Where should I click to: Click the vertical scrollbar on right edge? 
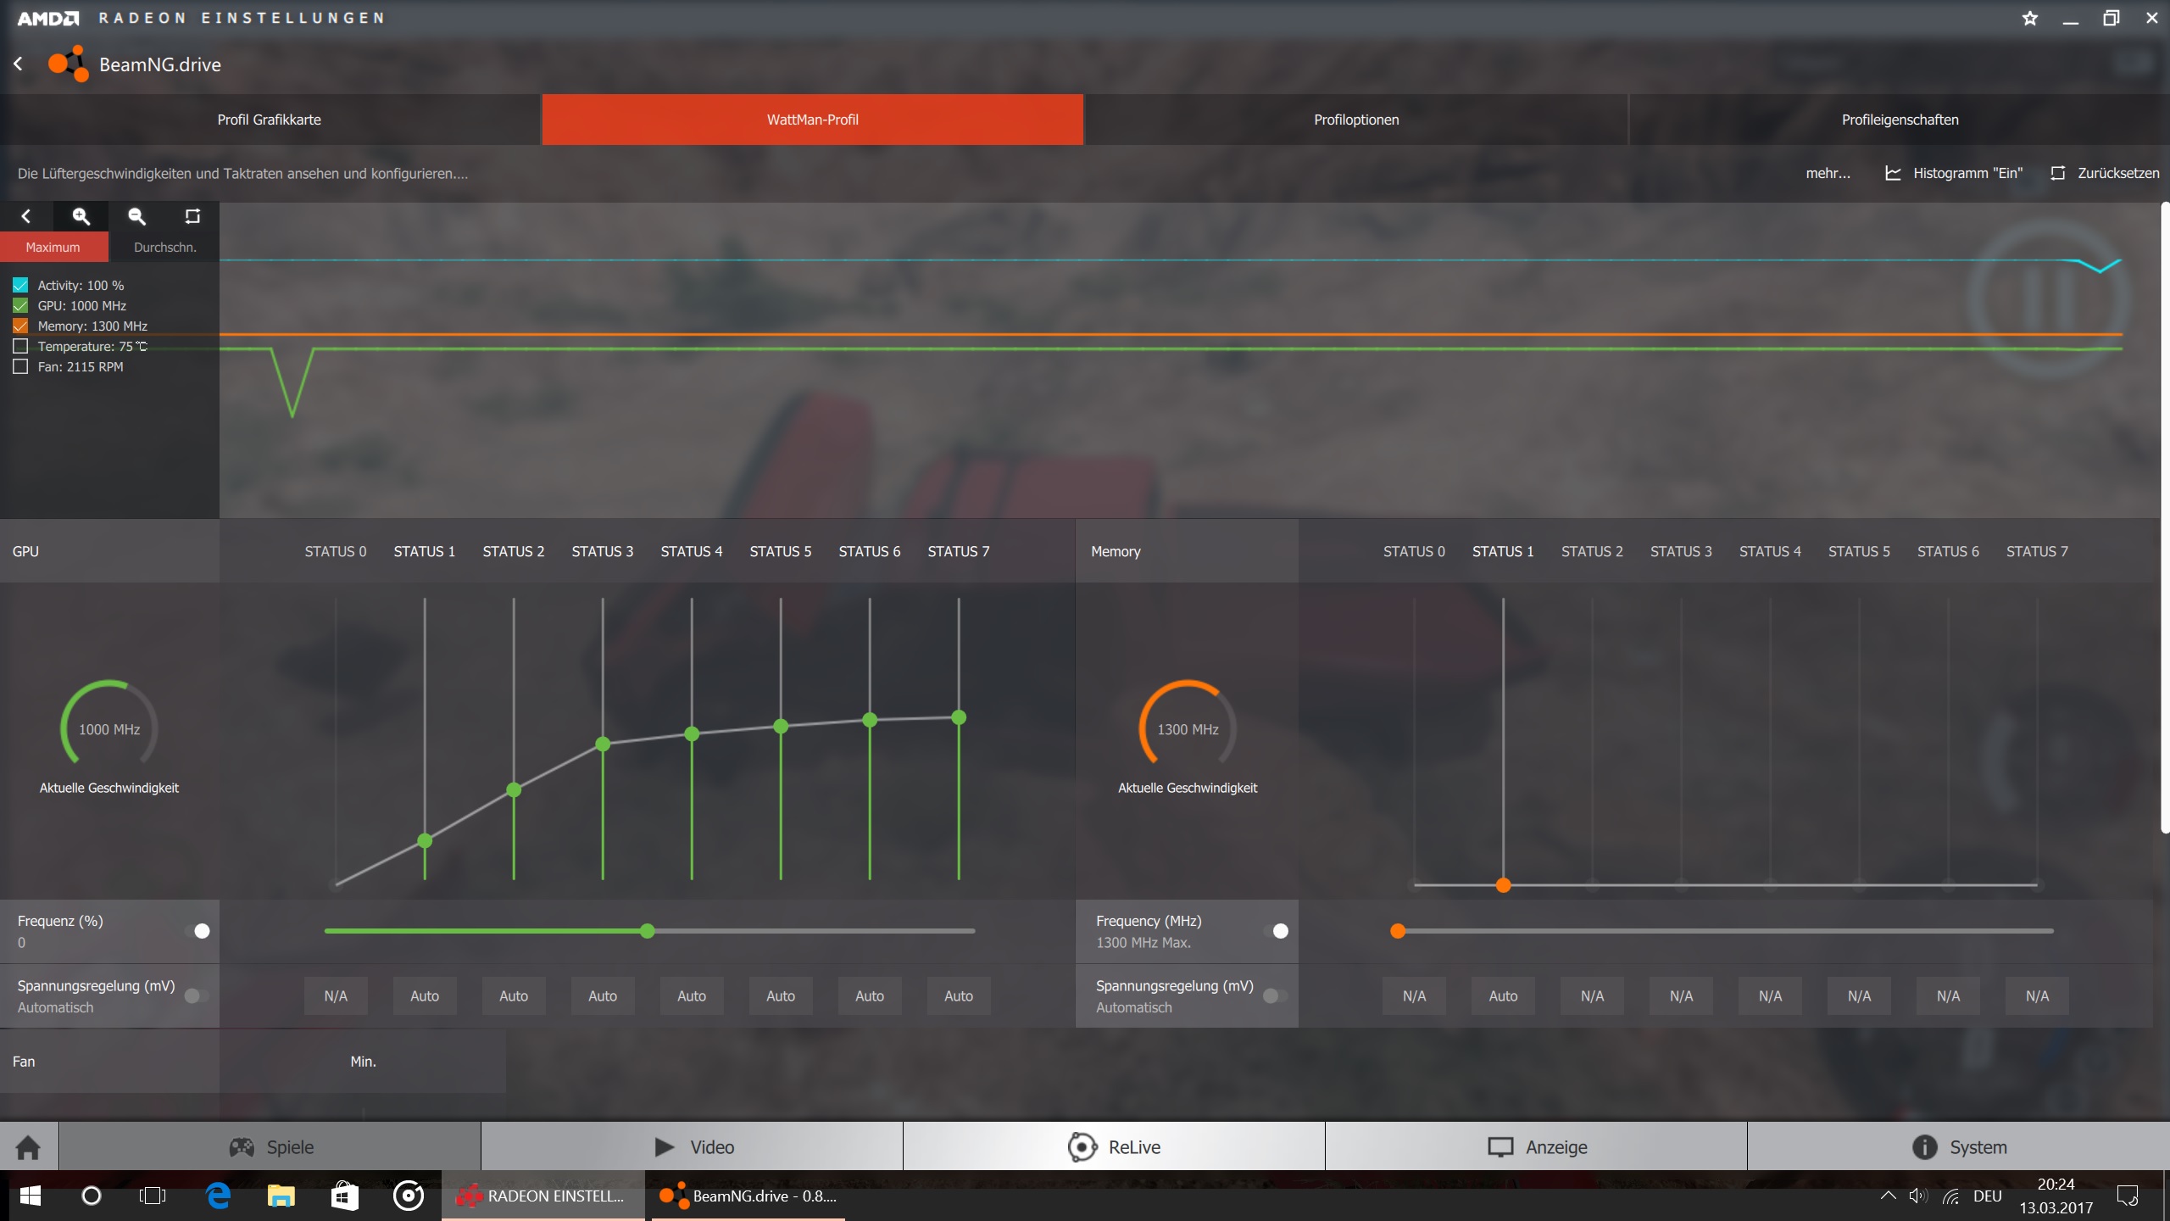click(x=2165, y=517)
